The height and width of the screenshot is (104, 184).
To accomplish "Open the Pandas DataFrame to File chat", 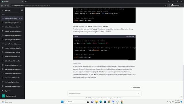I will click(12, 57).
